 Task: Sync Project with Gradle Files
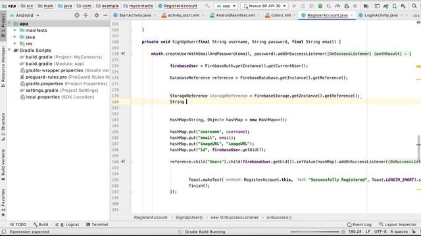click(x=386, y=6)
